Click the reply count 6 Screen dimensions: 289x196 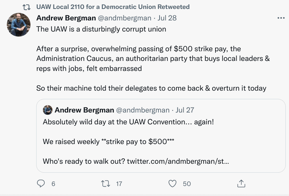coord(53,184)
